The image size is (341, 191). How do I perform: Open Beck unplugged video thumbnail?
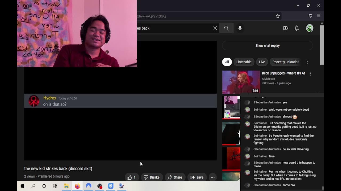coord(241,82)
